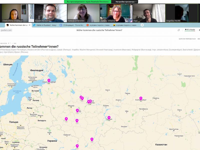Screen dimensions: 200x150
Task: Click the pin nearest the hand cursor southeast of Москва
Action: [77, 110]
